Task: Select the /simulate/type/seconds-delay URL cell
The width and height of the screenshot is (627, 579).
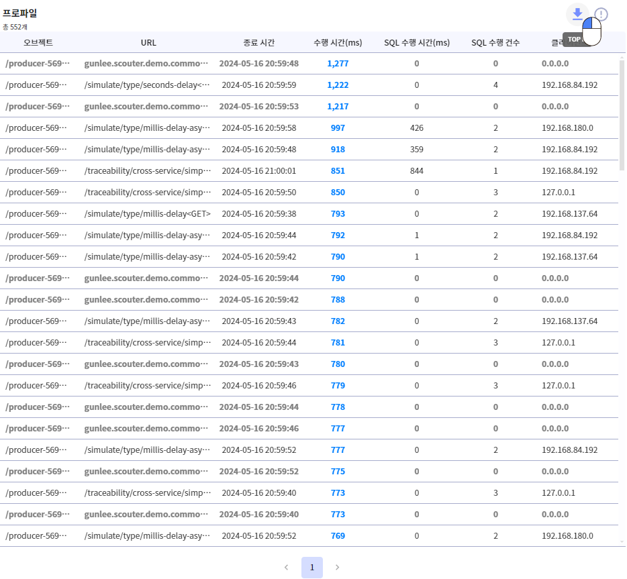Action: tap(147, 85)
